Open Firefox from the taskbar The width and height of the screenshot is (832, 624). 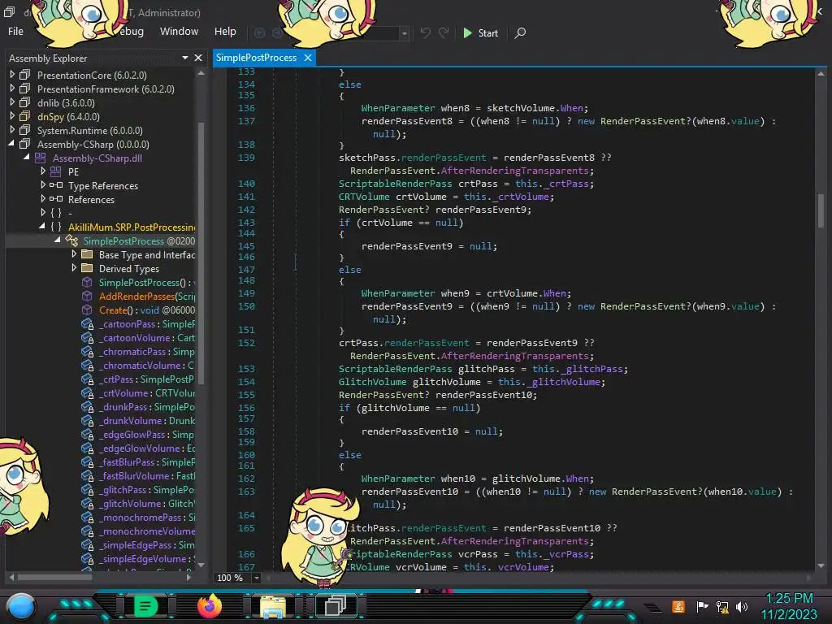[x=209, y=606]
